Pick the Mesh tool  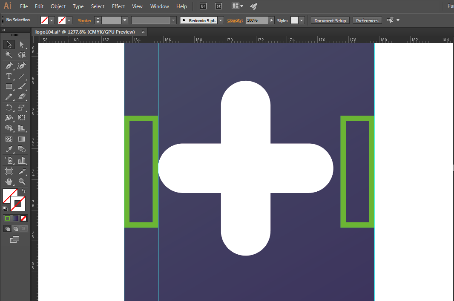coord(9,139)
